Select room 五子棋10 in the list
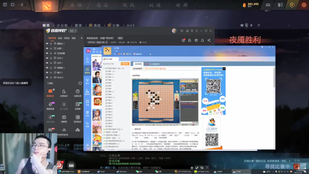Viewport: 309px width, 174px height. point(110,97)
